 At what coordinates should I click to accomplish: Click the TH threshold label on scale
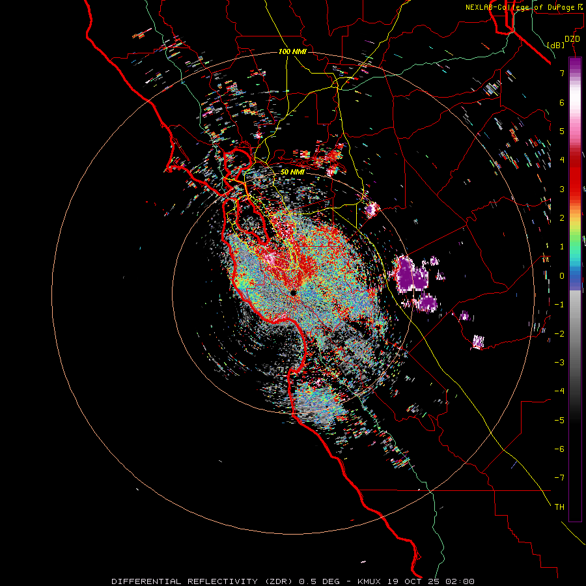coord(559,507)
